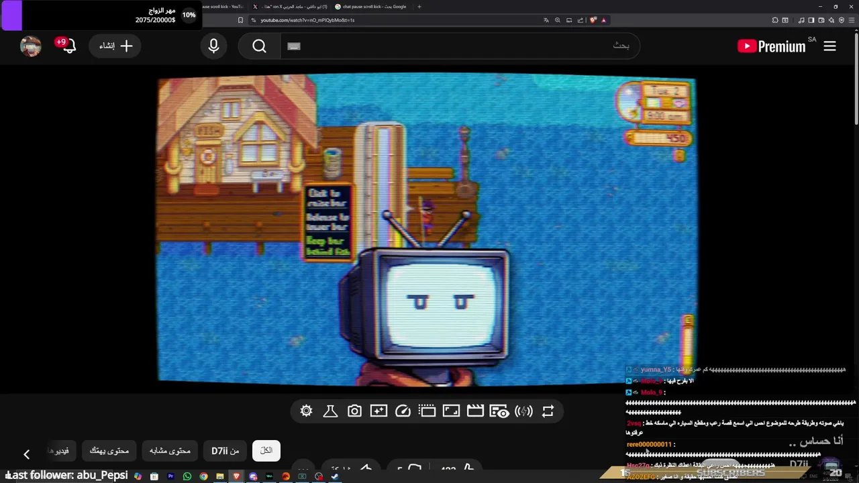859x483 pixels.
Task: Click the YouTube search magnifier button
Action: tap(259, 46)
